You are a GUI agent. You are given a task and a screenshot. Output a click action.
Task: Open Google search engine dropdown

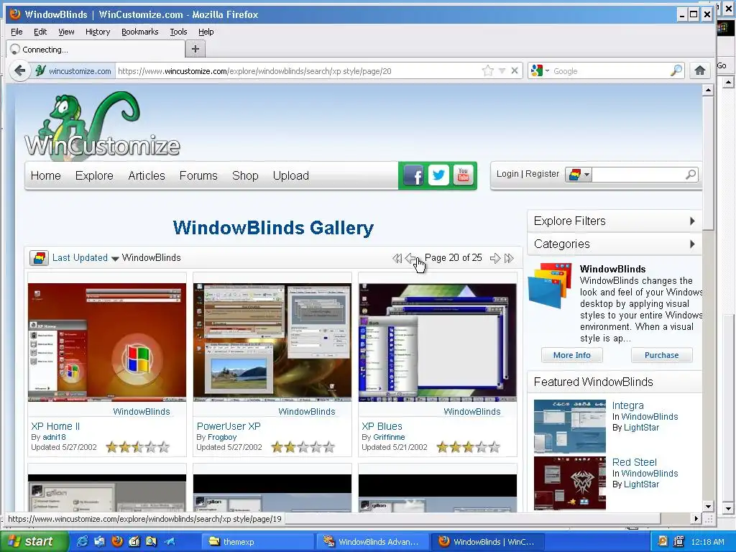click(x=540, y=71)
